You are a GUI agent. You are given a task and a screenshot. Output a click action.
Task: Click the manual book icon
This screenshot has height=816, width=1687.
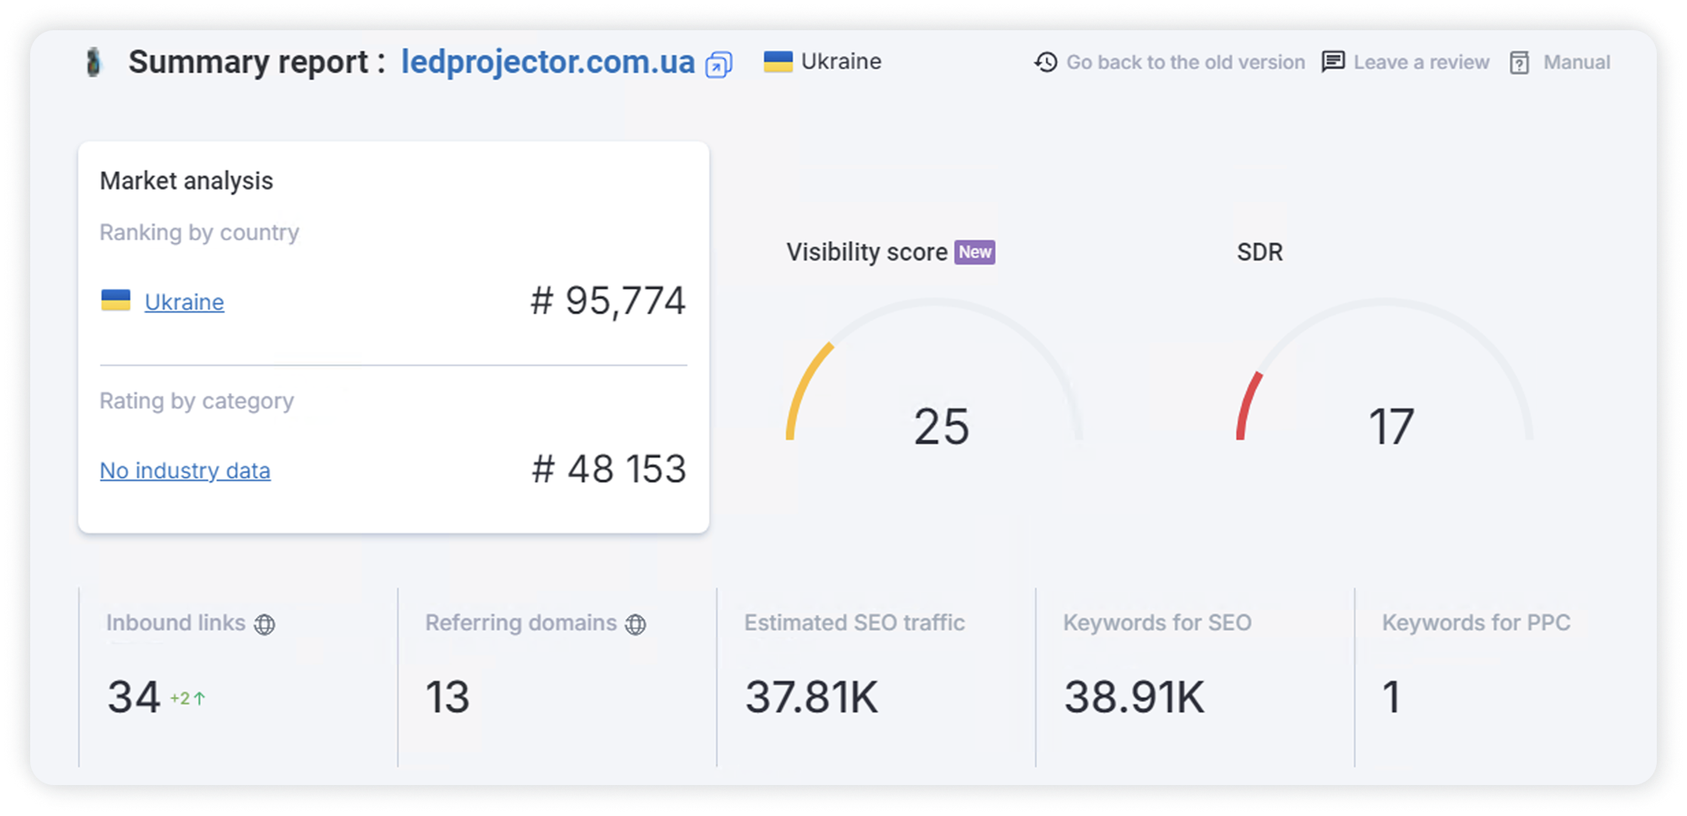(x=1519, y=63)
